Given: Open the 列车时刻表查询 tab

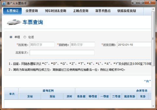Looking at the screenshot, I should pos(55,11).
